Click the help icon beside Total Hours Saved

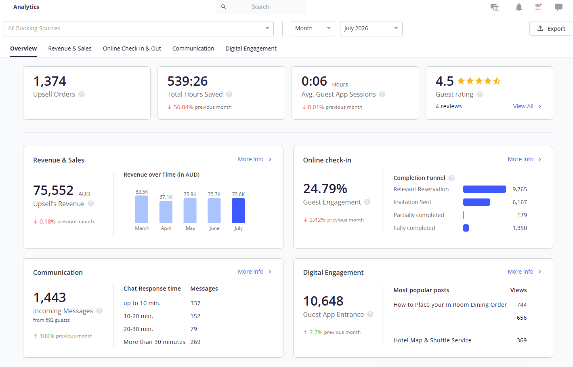(229, 94)
